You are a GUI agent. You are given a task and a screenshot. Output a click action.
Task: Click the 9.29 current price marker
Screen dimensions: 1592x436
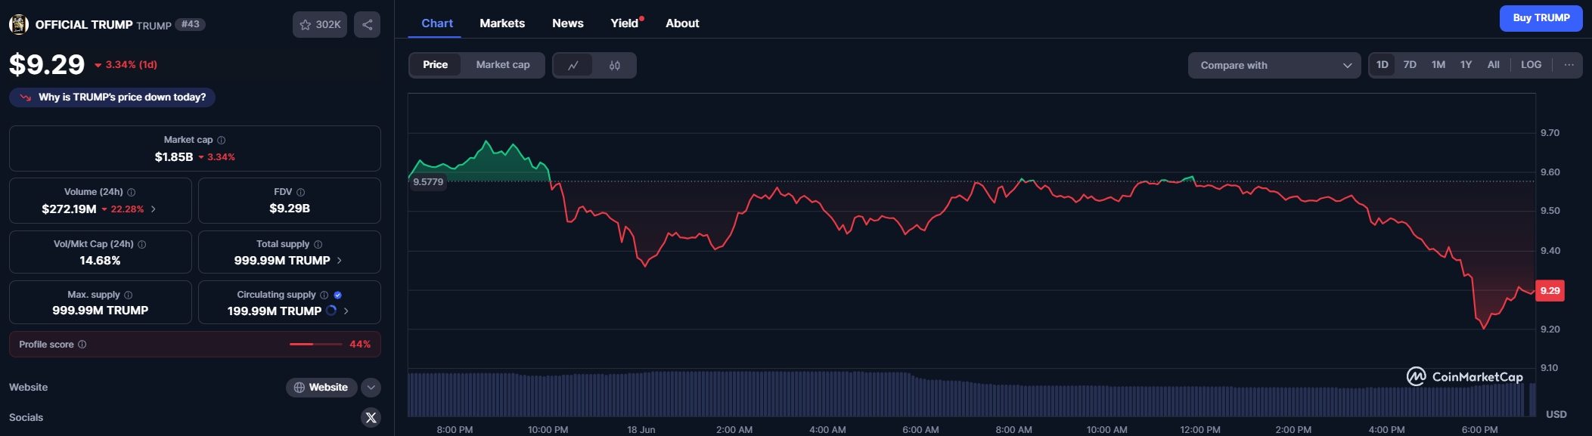click(x=1550, y=291)
